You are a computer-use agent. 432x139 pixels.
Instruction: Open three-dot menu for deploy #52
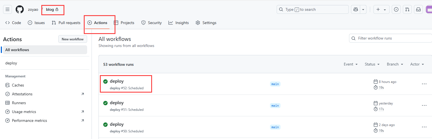pyautogui.click(x=424, y=84)
